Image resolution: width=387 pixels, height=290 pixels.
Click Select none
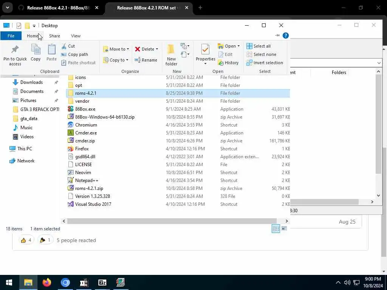(x=262, y=54)
